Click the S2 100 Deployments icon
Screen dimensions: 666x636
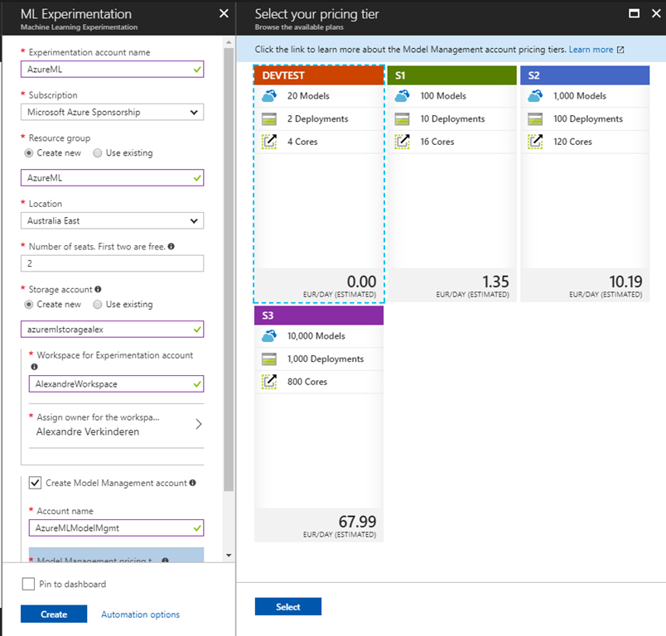click(x=535, y=119)
